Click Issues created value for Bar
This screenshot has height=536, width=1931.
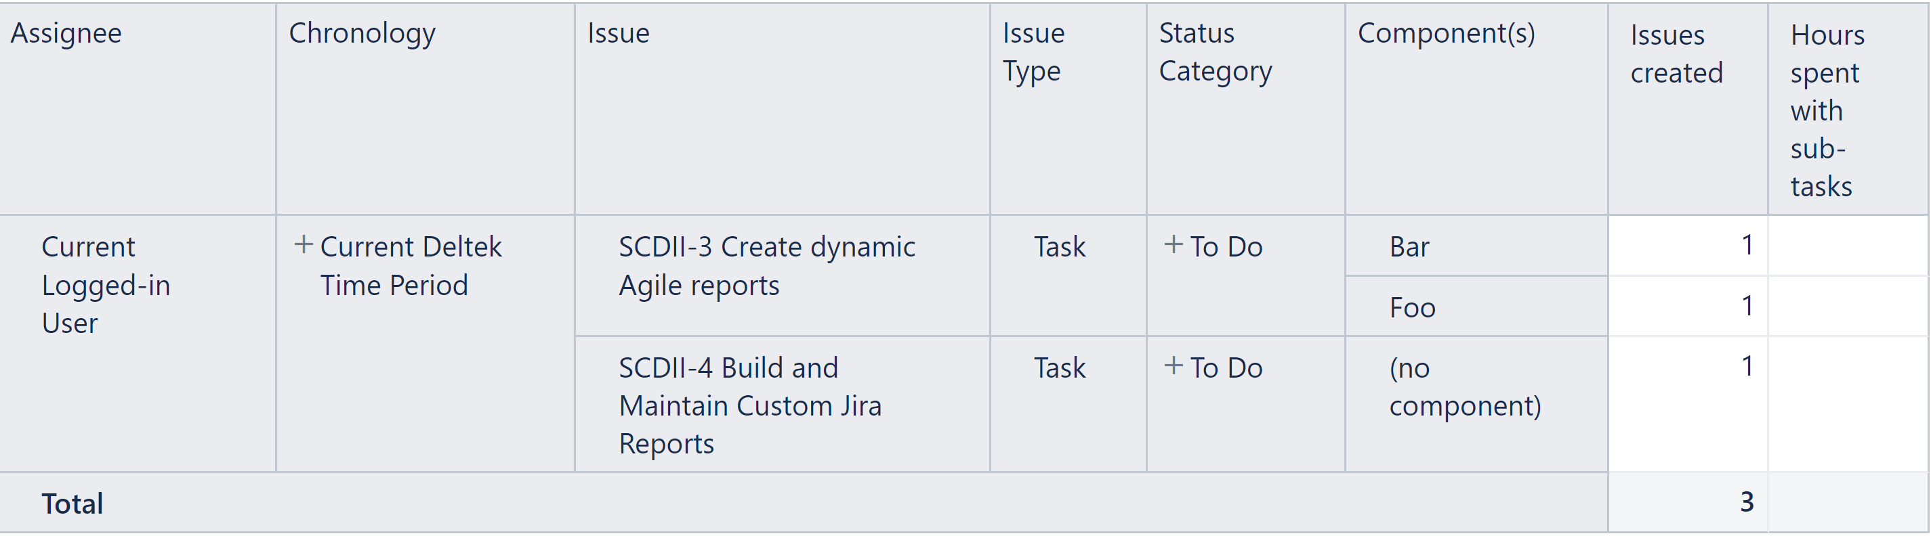(x=1747, y=245)
